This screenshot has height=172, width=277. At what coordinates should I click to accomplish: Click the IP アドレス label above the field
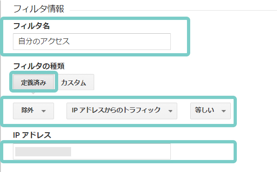[32, 135]
